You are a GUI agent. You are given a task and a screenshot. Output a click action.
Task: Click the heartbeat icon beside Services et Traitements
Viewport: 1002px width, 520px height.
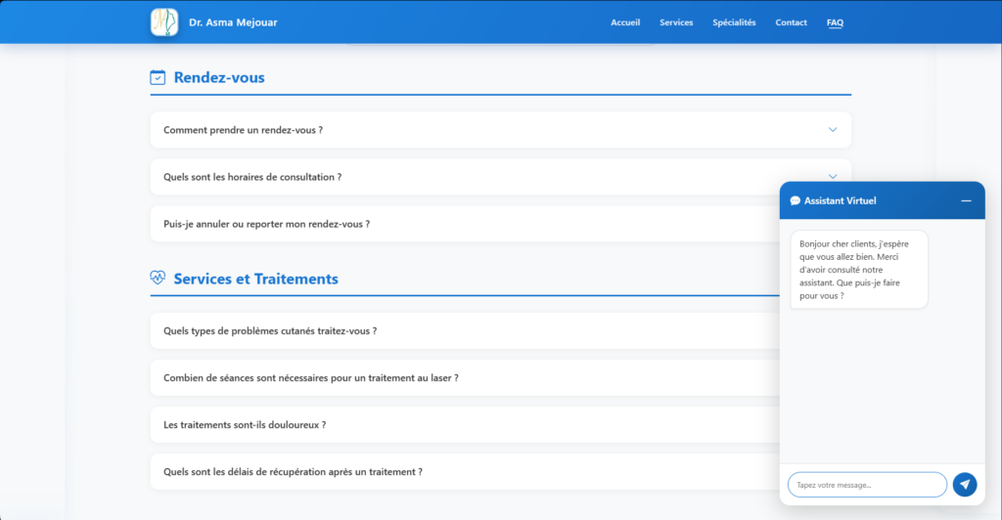pos(158,278)
